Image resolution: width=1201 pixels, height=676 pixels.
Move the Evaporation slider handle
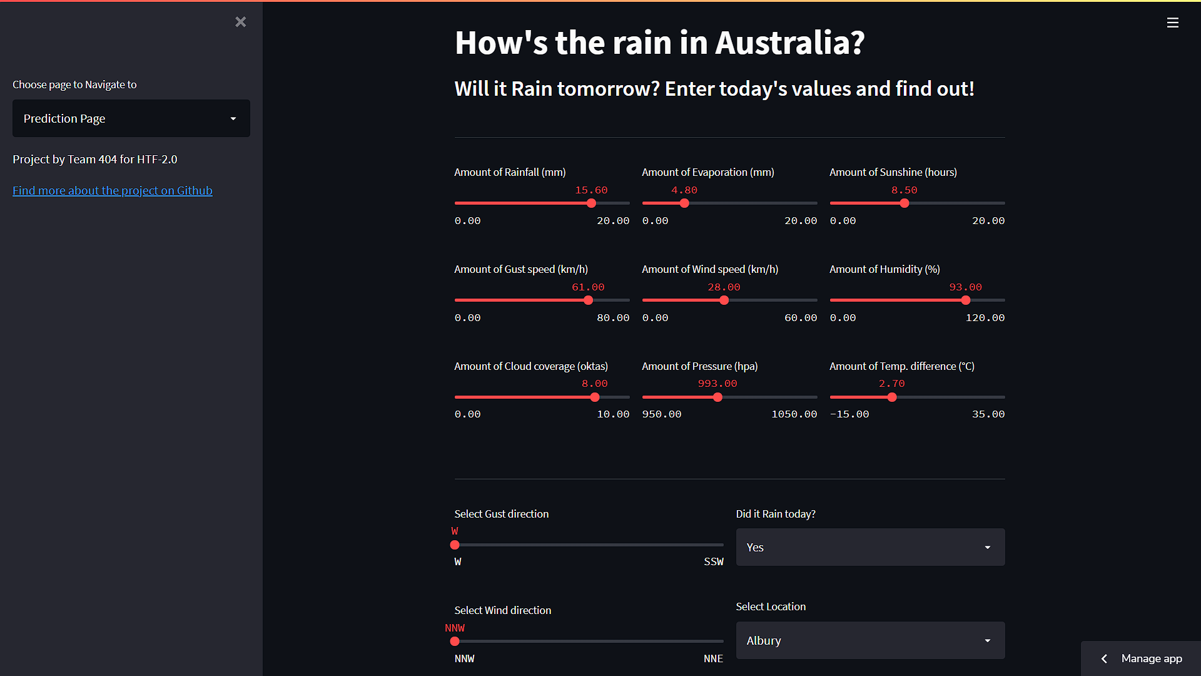point(685,203)
